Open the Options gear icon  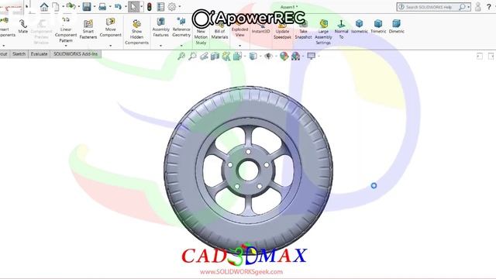click(172, 7)
